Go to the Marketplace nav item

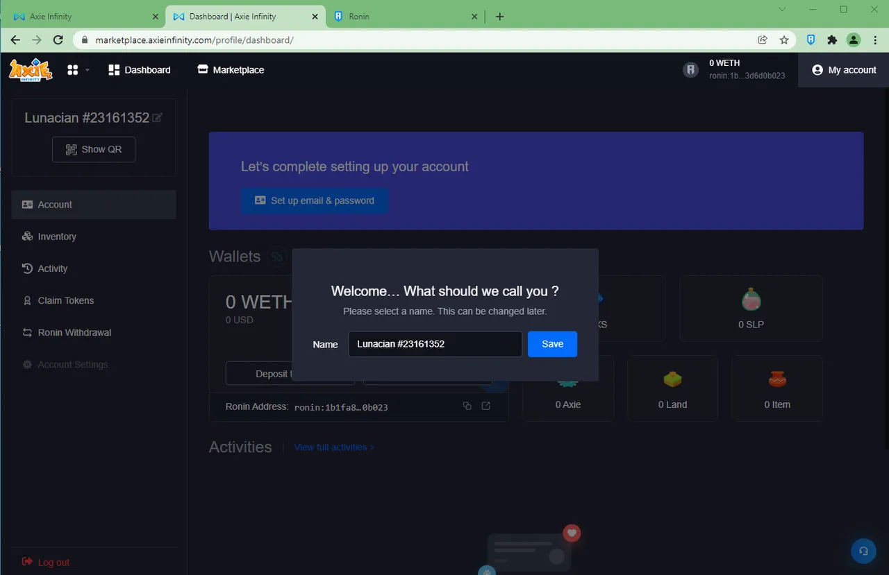pyautogui.click(x=231, y=69)
